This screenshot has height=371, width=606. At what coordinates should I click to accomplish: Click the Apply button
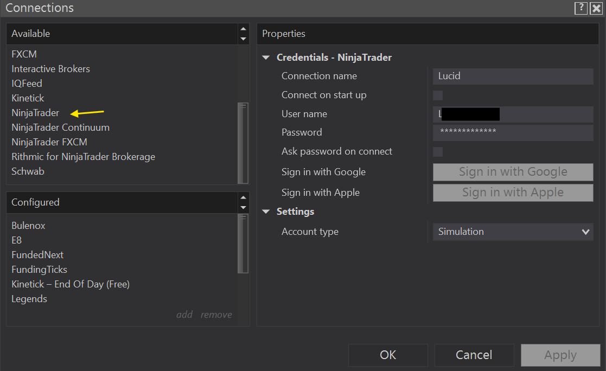pos(560,355)
